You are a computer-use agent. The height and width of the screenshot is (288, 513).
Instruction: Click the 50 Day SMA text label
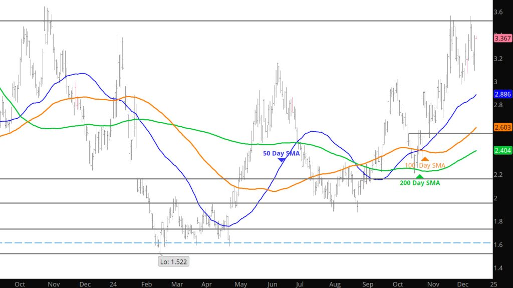282,153
